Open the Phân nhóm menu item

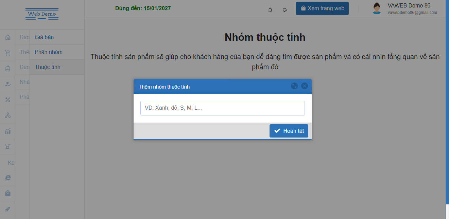49,52
